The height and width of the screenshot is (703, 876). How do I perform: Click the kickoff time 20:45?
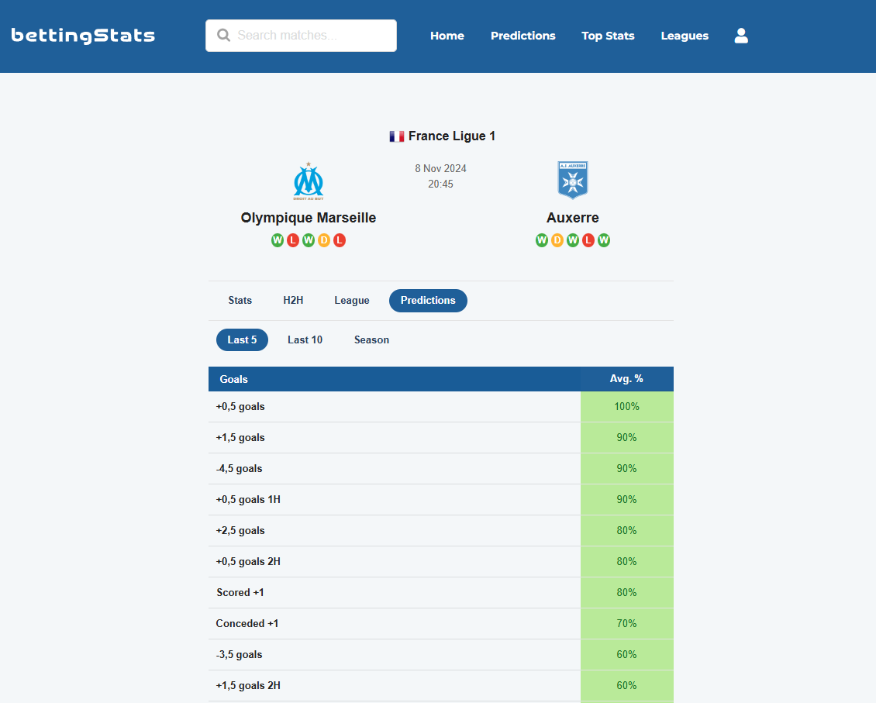click(x=440, y=184)
